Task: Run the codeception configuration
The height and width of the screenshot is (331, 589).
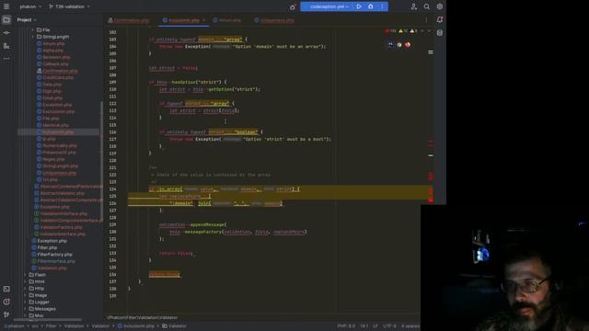Action: click(x=359, y=6)
